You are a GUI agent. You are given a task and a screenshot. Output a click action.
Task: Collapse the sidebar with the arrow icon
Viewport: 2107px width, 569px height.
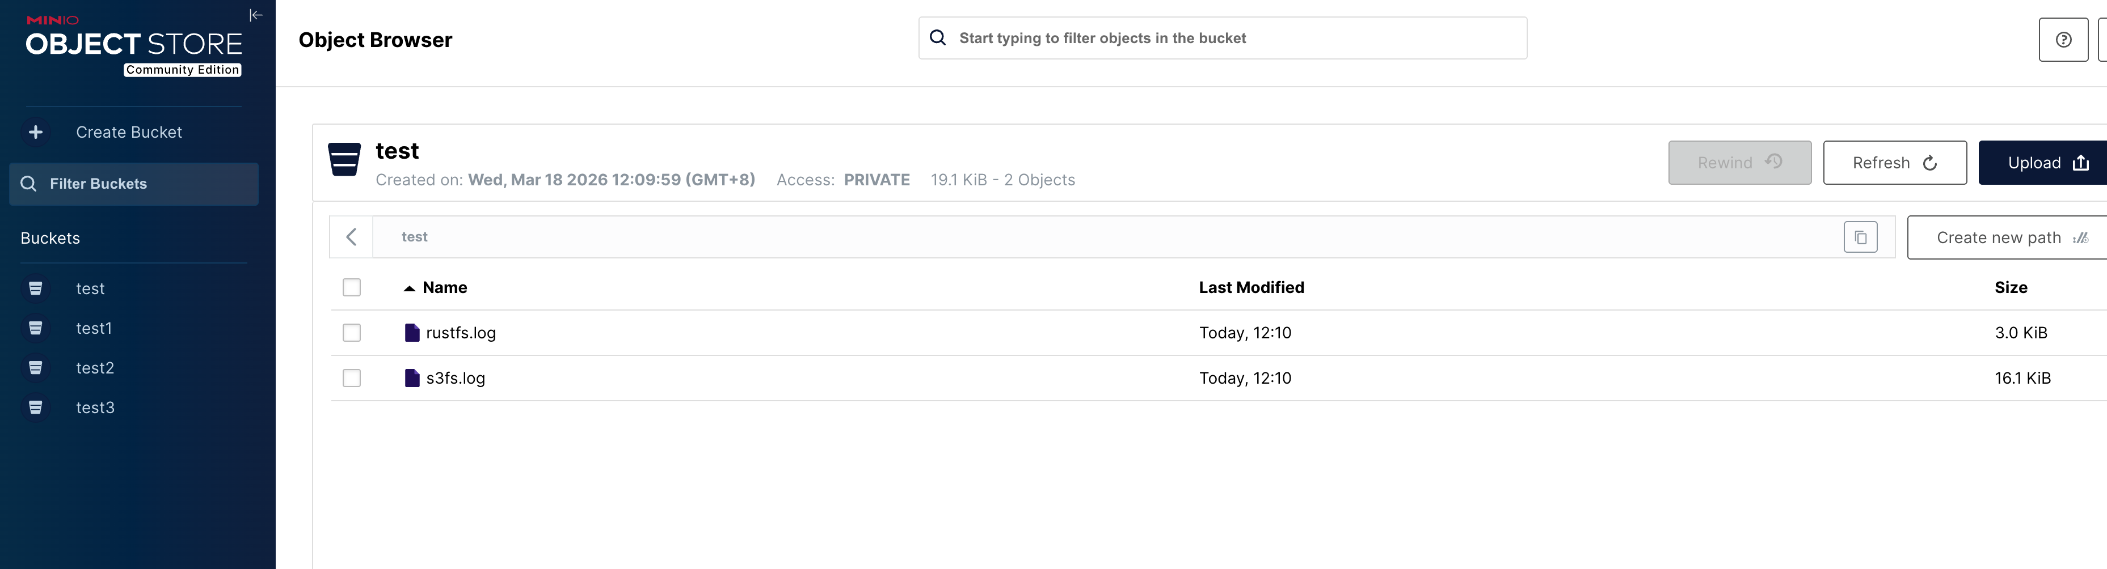point(256,15)
